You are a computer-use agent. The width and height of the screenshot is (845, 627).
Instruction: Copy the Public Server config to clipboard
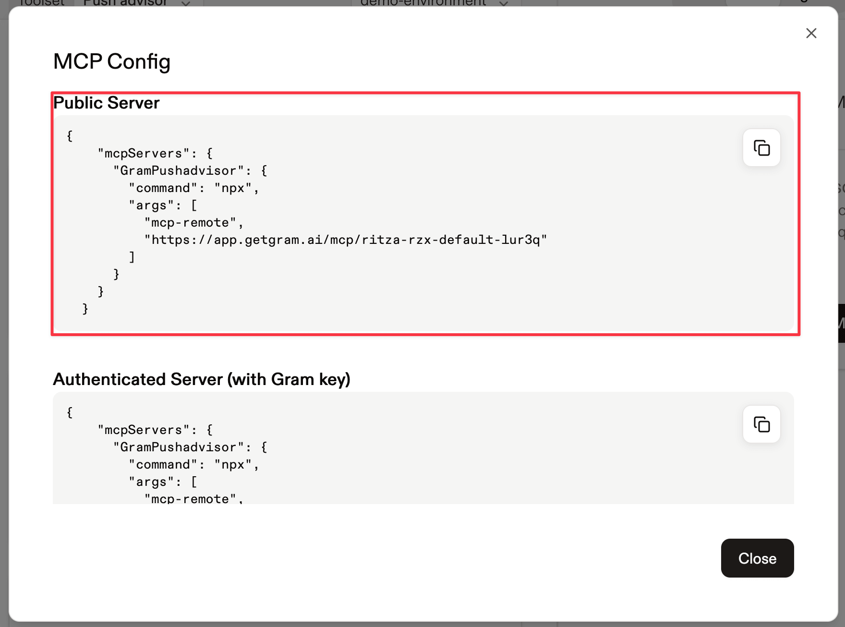point(761,147)
